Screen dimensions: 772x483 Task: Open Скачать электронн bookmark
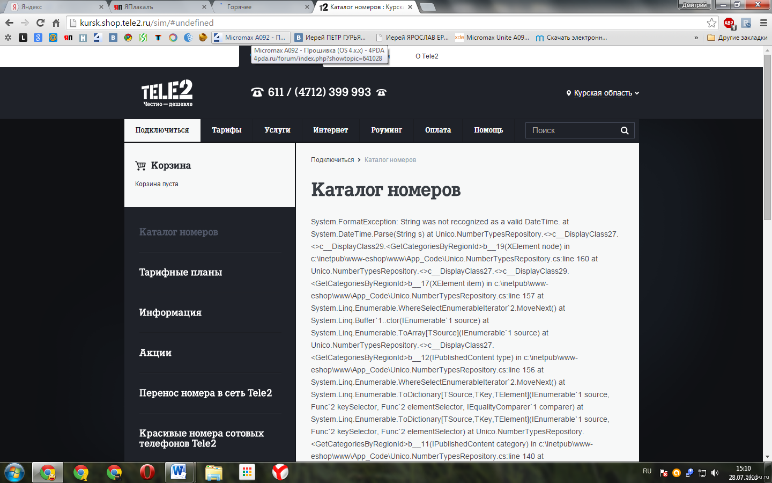pyautogui.click(x=571, y=38)
